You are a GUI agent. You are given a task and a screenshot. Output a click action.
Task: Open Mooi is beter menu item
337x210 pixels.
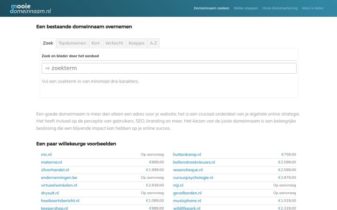pyautogui.click(x=313, y=8)
